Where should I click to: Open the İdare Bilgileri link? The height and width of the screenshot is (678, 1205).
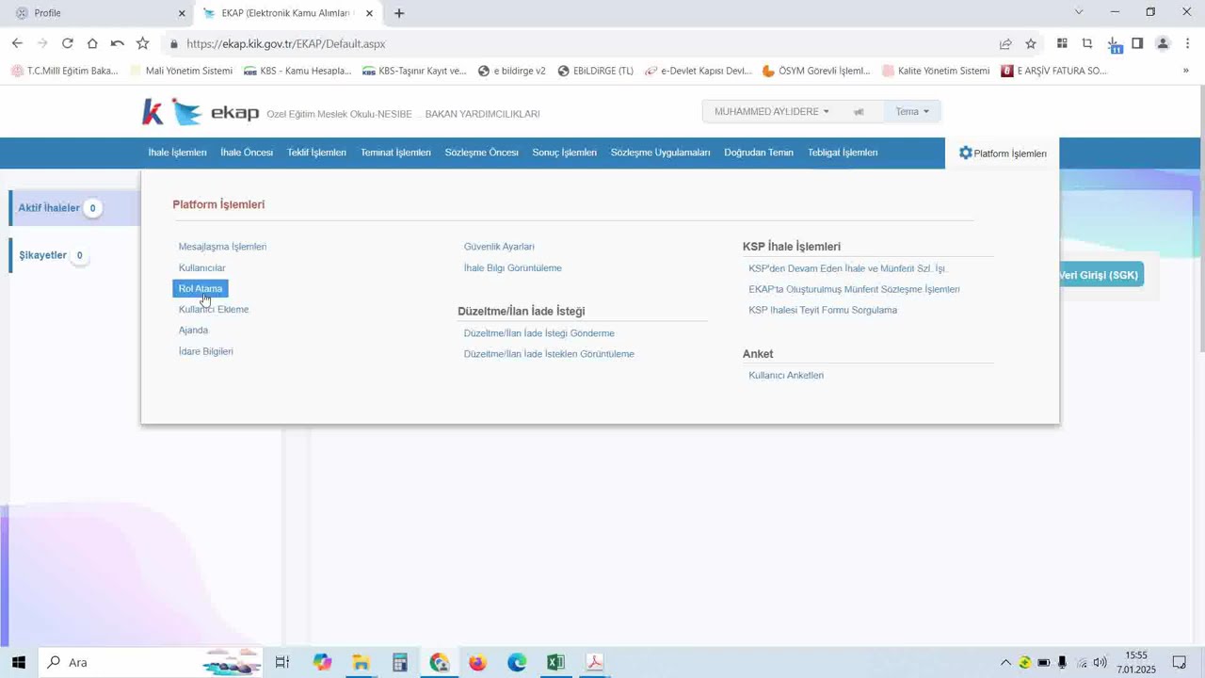click(205, 351)
